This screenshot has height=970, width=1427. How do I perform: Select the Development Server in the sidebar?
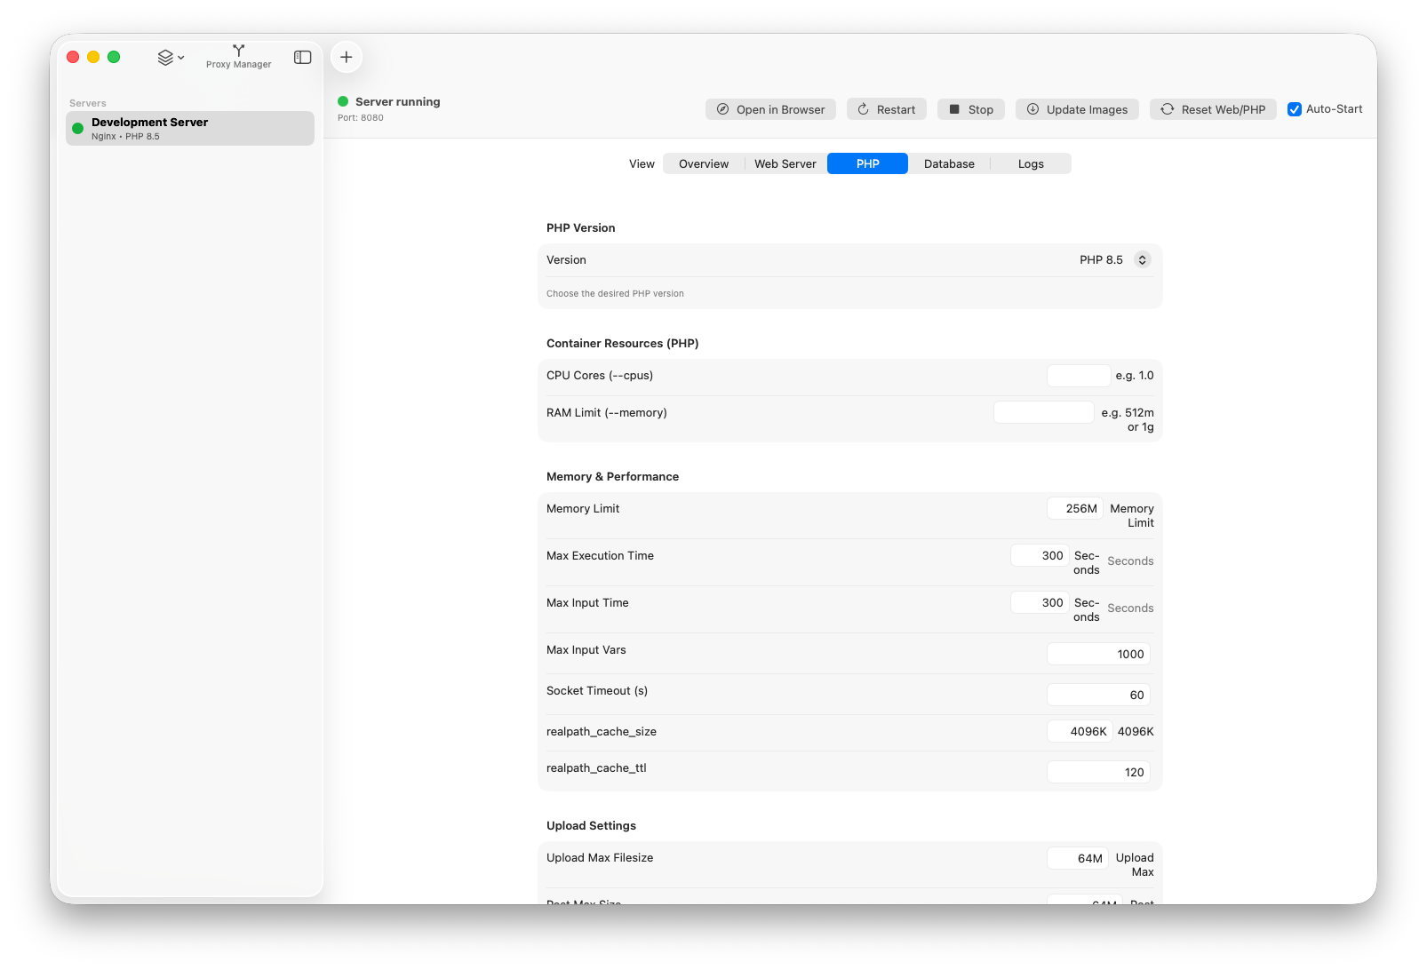pos(189,128)
